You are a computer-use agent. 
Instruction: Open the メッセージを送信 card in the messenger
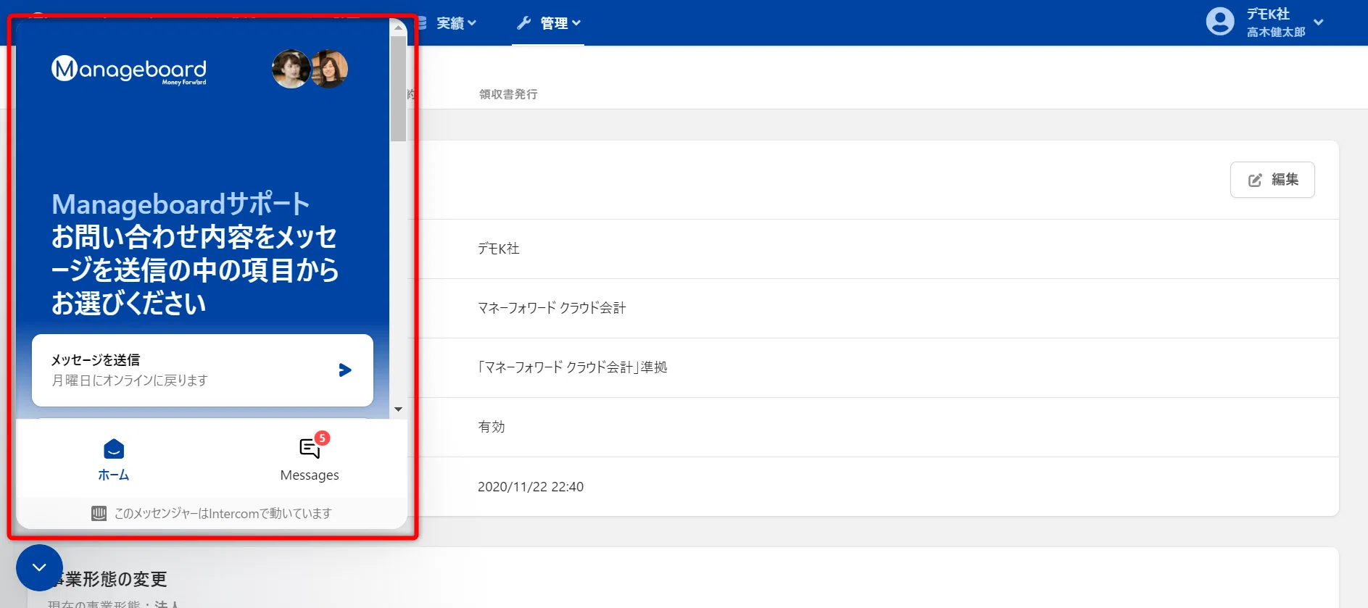pyautogui.click(x=202, y=370)
